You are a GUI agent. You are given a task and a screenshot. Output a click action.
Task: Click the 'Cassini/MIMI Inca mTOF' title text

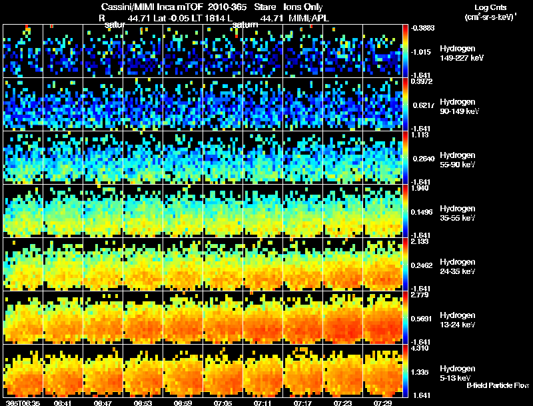tap(152, 7)
